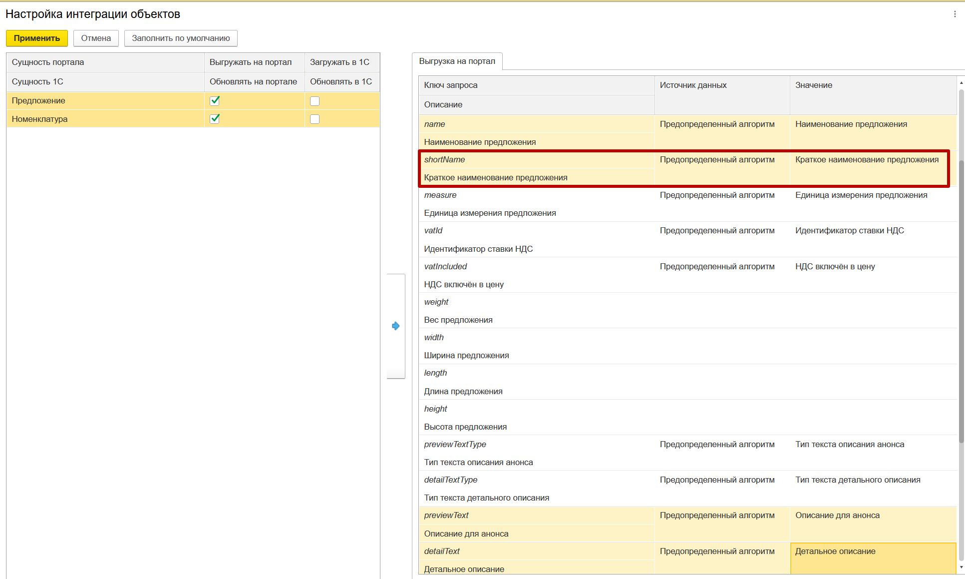This screenshot has width=965, height=579.
Task: Open the three-dot more options menu
Action: [x=955, y=14]
